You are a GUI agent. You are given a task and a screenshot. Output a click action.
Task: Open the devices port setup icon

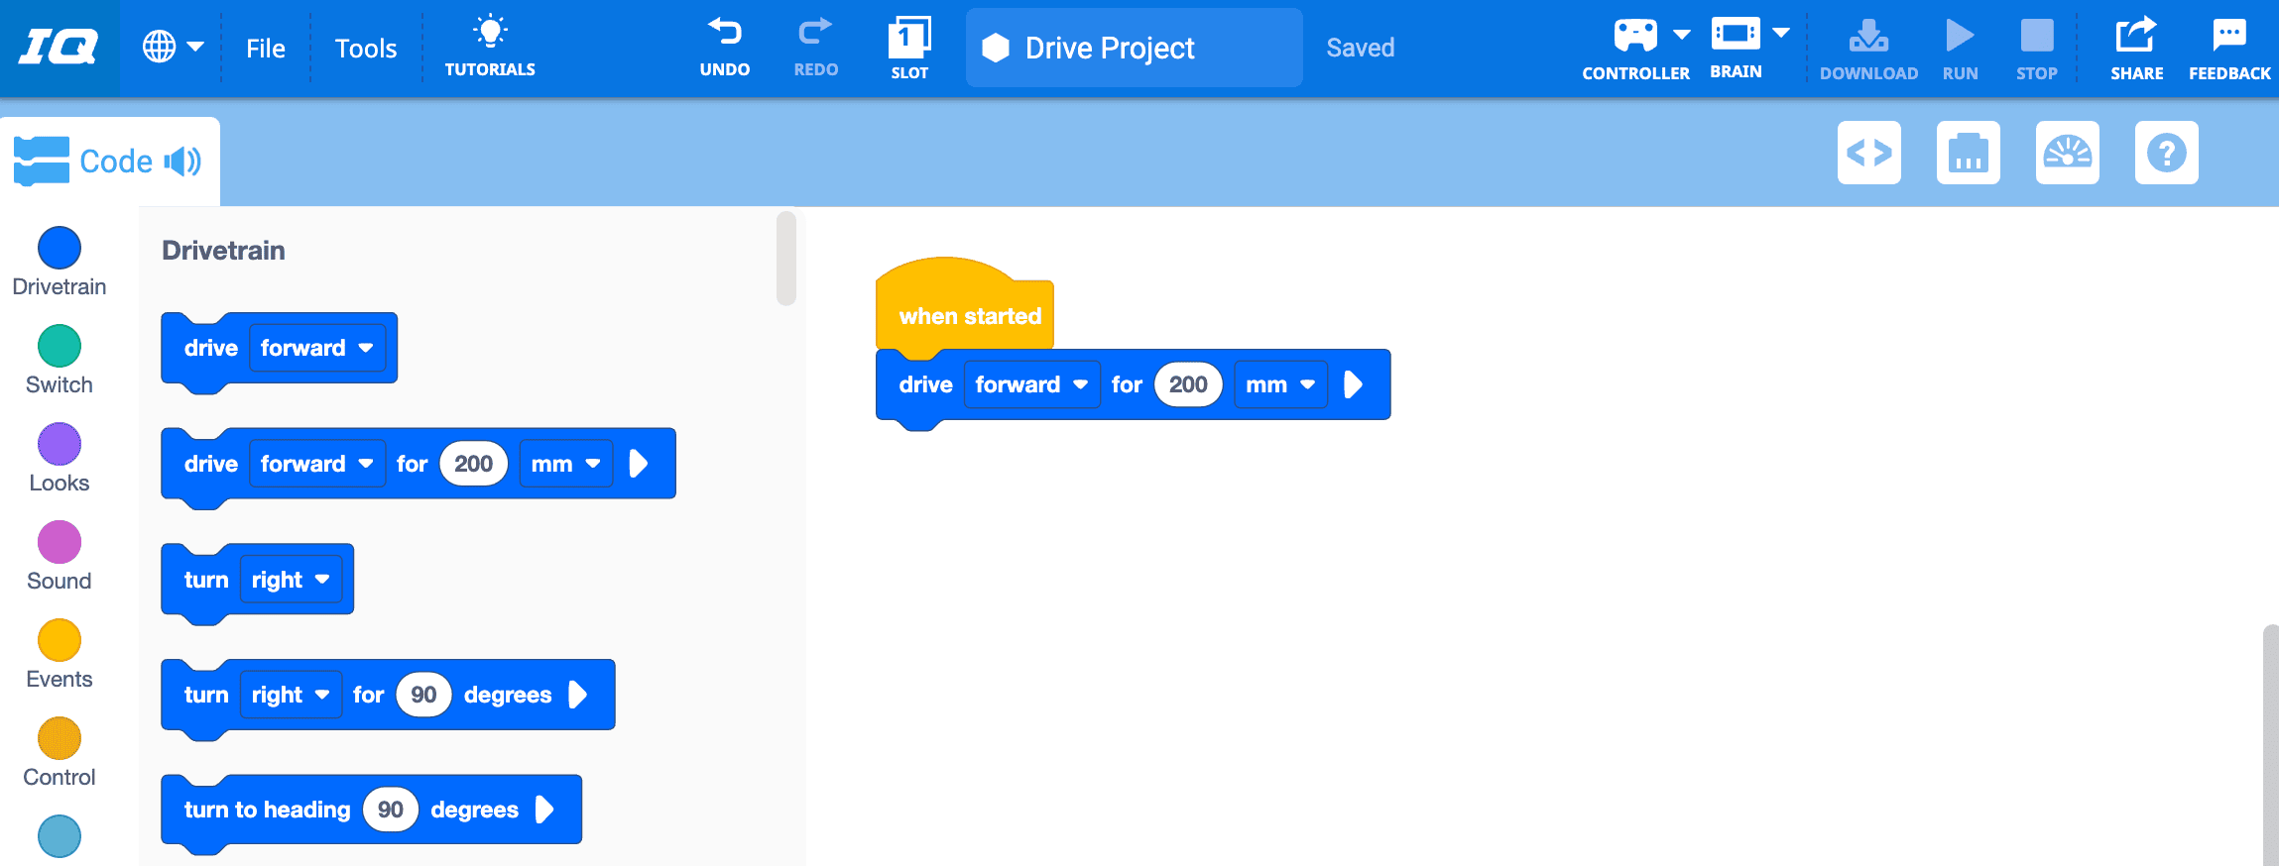pyautogui.click(x=1968, y=153)
